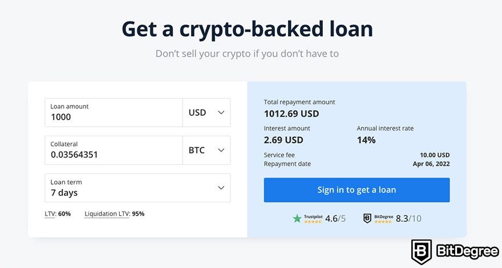Screen dimensions: 502x268
Task: Click the Trustpilot 4.6/5 rating score
Action: coord(335,218)
